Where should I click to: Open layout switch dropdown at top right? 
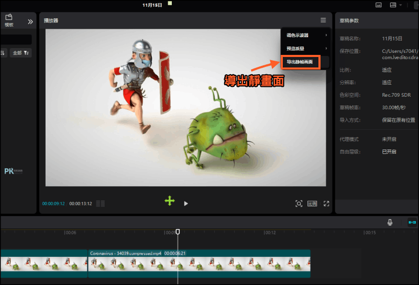(395, 5)
